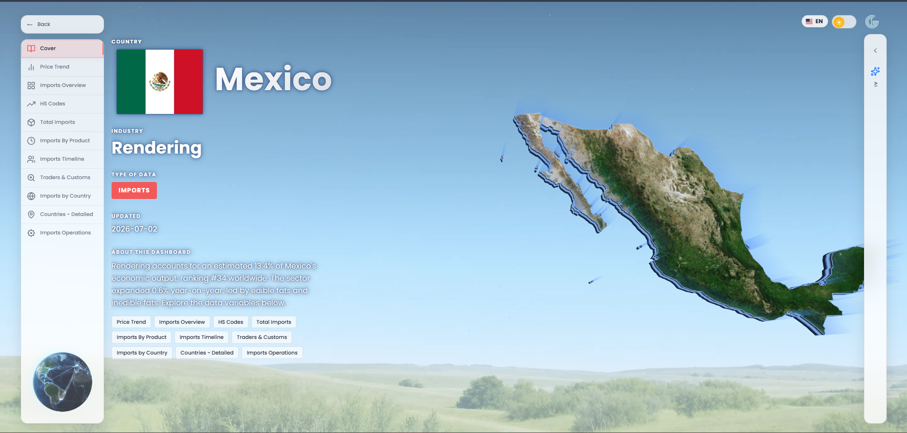The image size is (907, 433).
Task: Click the circular G logo icon
Action: [872, 22]
